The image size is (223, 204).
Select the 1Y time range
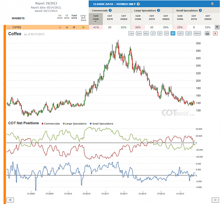click(x=153, y=34)
